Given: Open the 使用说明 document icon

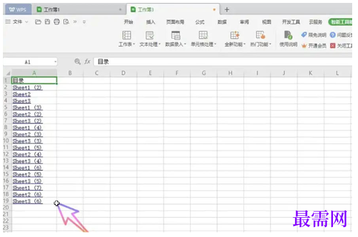Looking at the screenshot, I should tap(288, 35).
